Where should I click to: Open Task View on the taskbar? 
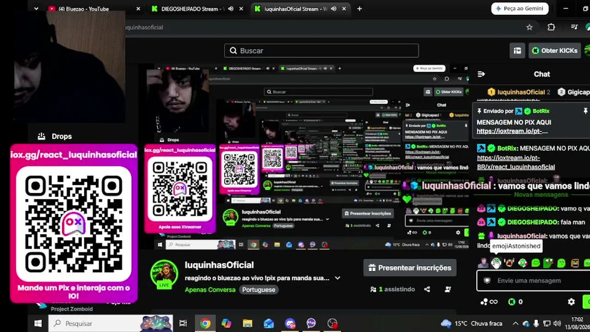[183, 324]
